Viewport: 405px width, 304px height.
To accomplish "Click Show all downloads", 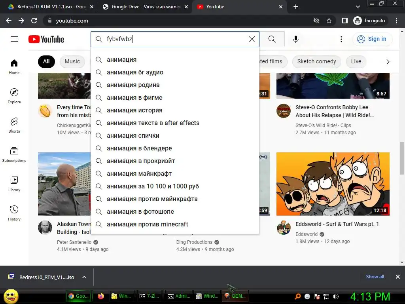I will [x=375, y=277].
